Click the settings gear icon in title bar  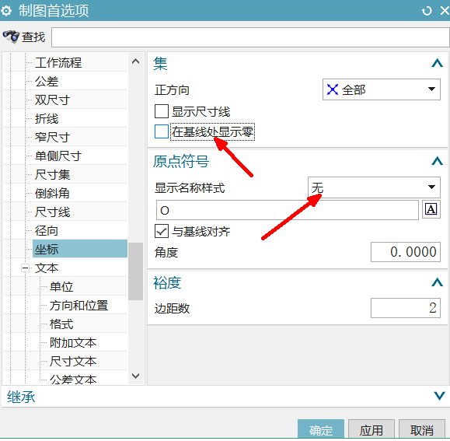coord(6,11)
